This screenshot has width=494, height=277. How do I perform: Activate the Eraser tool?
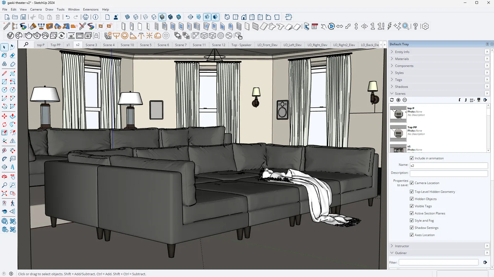(x=12, y=55)
